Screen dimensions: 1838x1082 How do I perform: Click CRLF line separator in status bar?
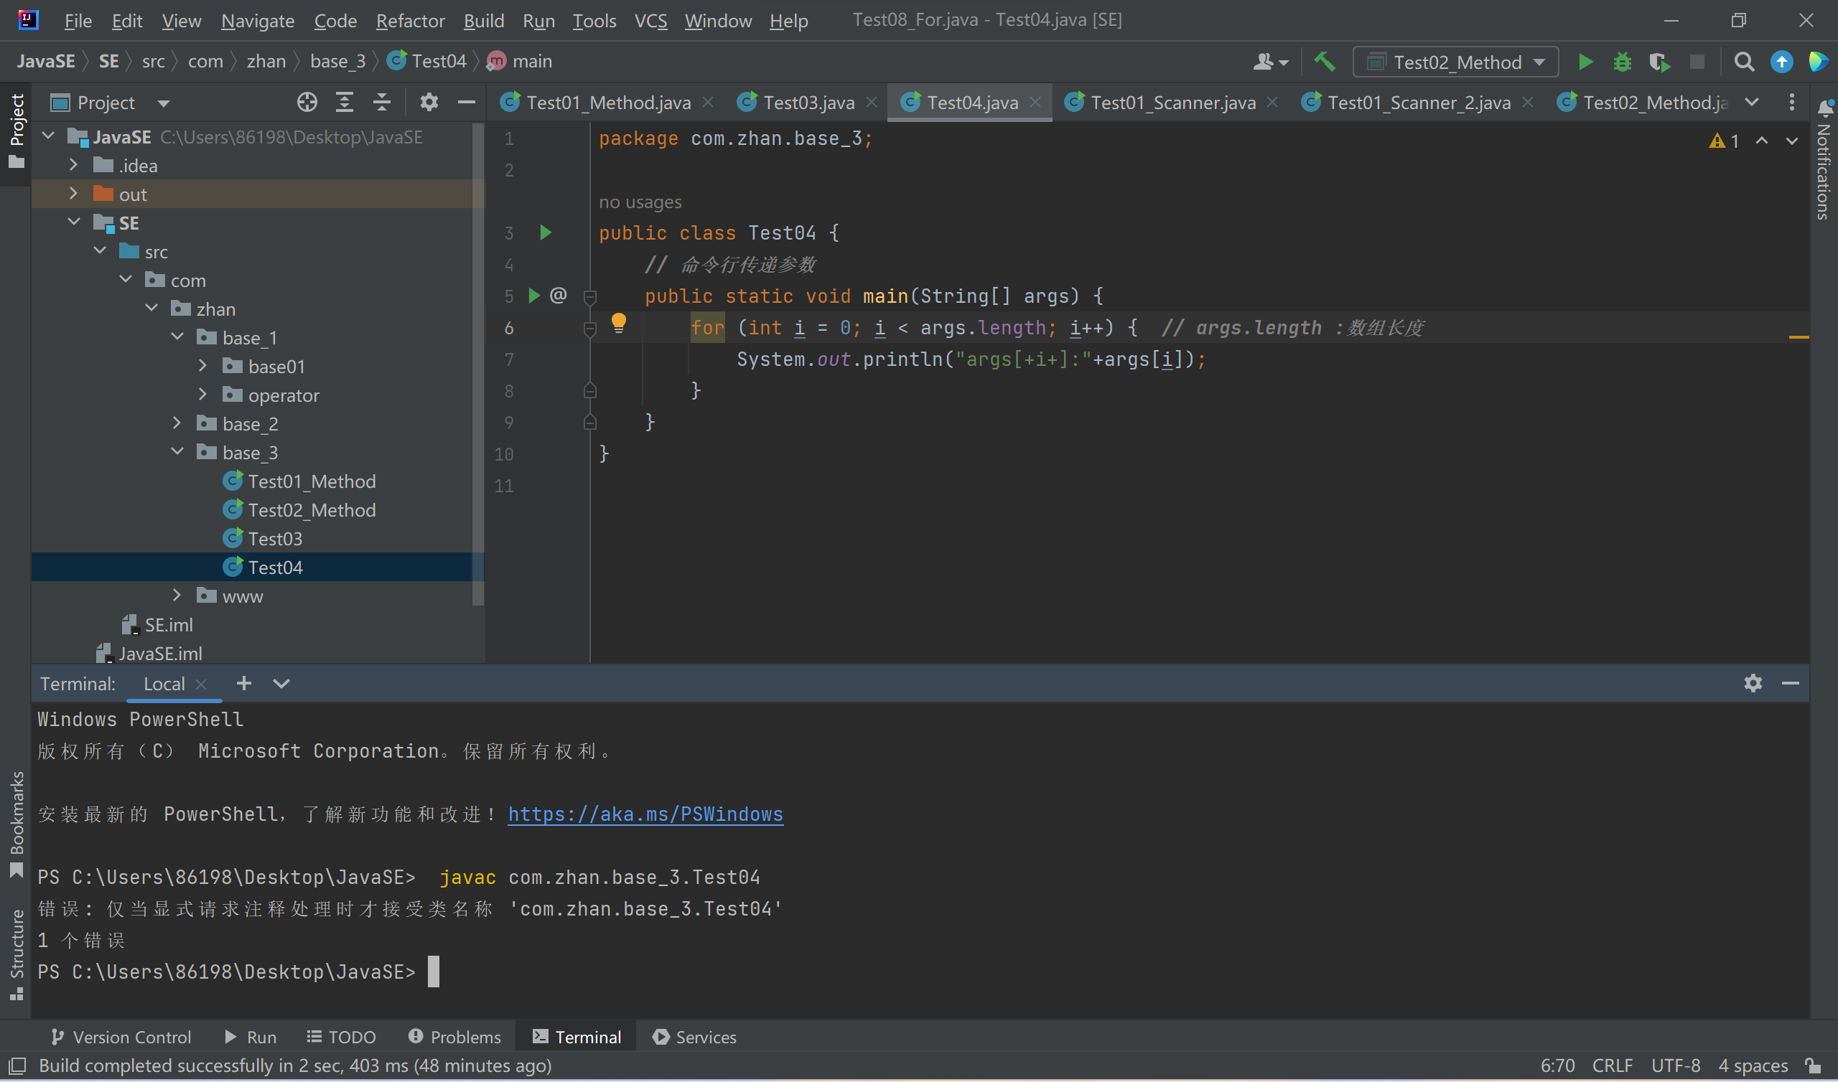1612,1065
